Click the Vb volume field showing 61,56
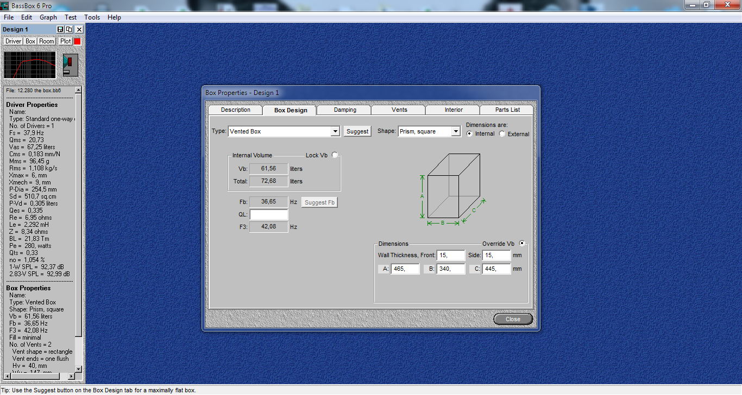The width and height of the screenshot is (742, 395). tap(268, 169)
